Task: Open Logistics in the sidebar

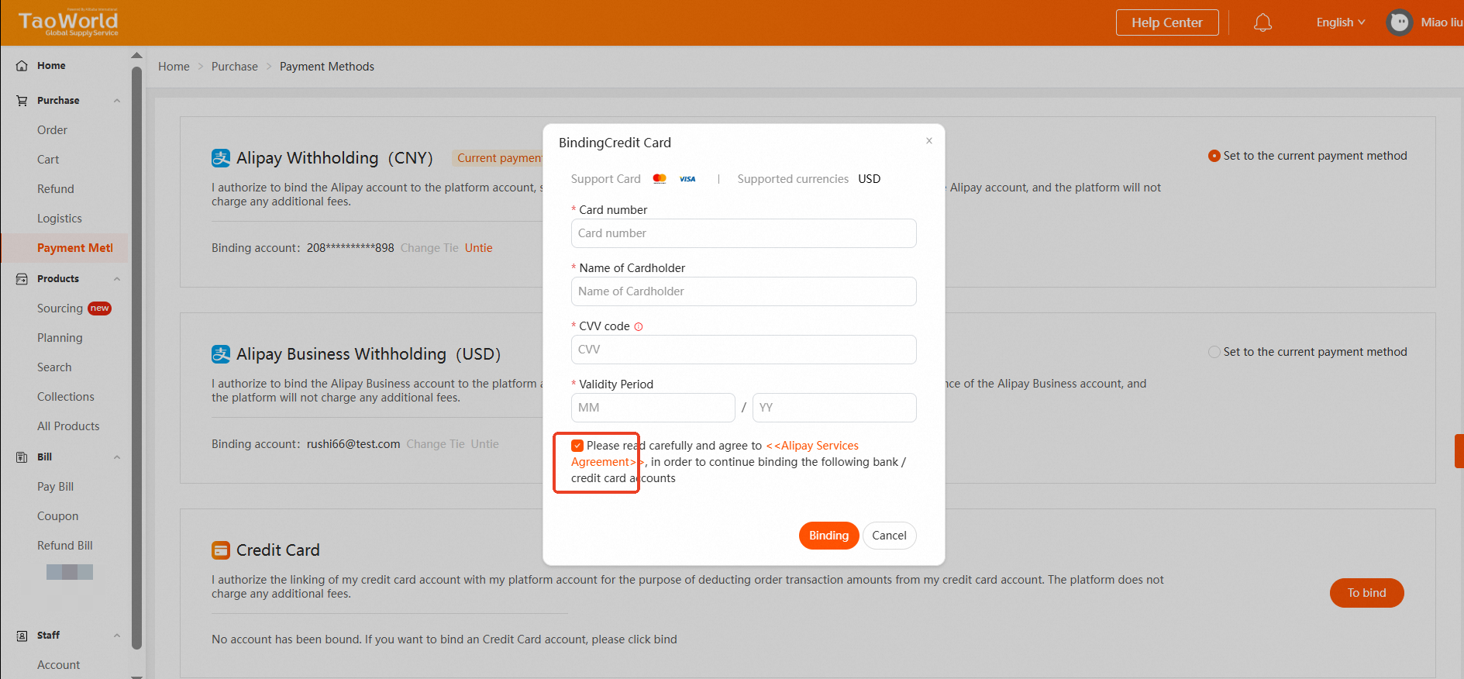Action: 60,219
